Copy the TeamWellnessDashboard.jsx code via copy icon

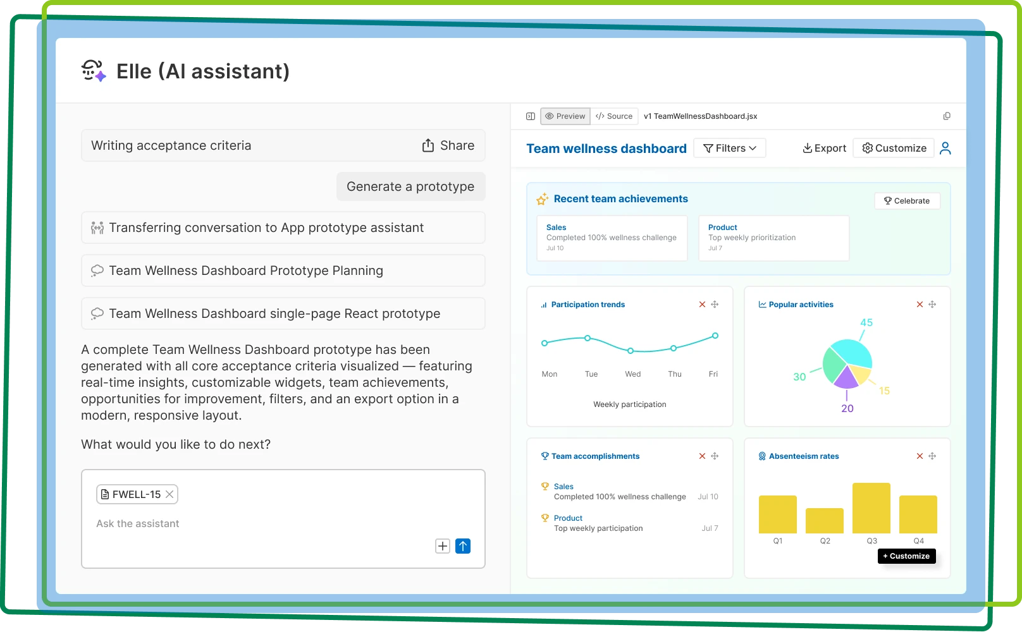(x=946, y=116)
